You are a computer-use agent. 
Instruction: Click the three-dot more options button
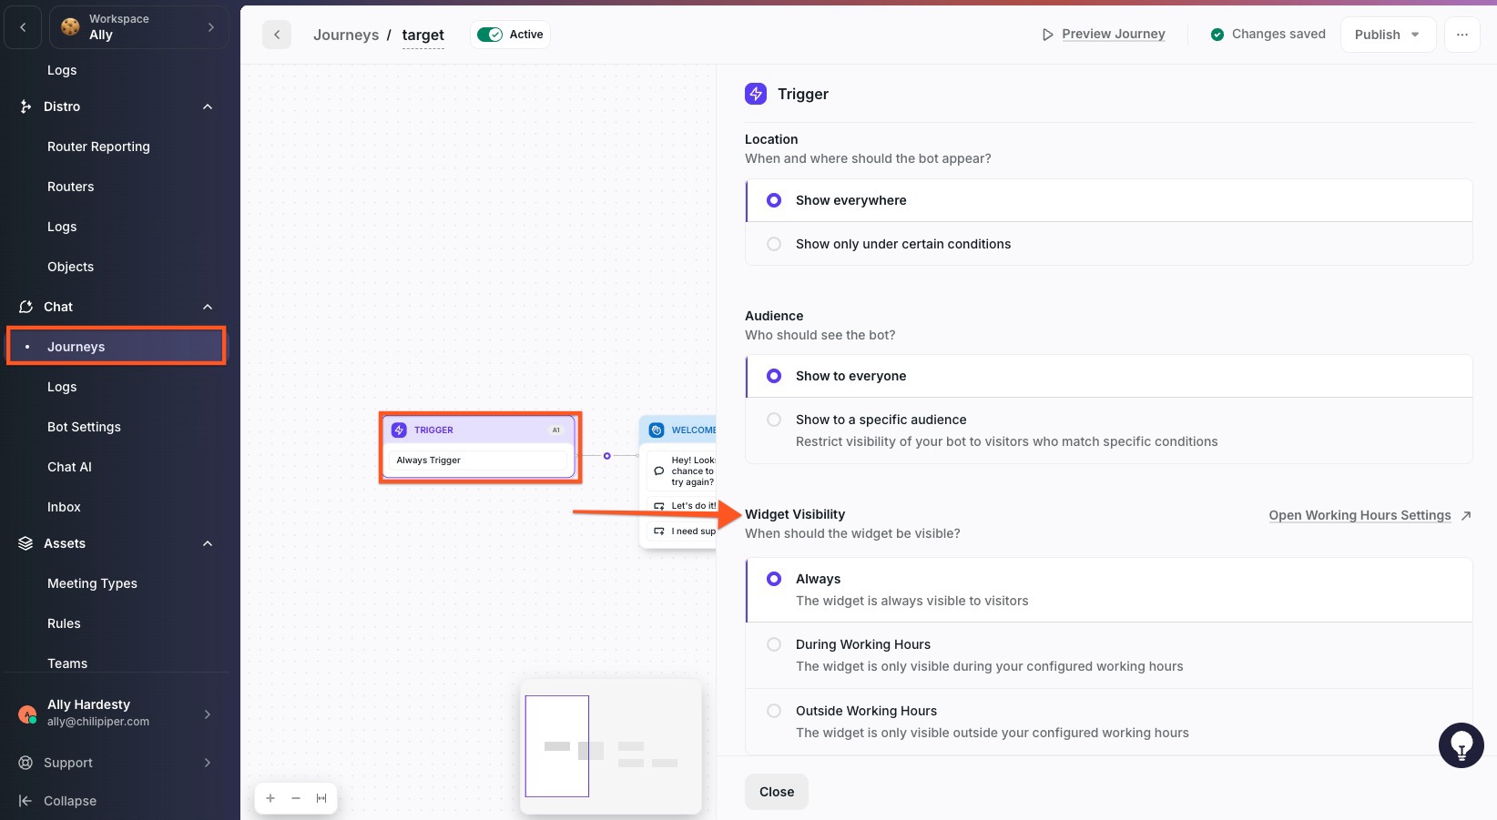coord(1461,35)
